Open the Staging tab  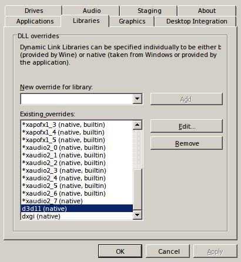(x=149, y=11)
